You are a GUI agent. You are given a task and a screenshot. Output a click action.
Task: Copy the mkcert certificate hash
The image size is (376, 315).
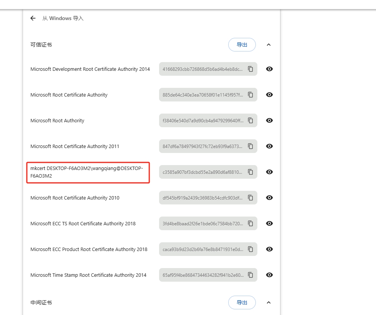[251, 172]
